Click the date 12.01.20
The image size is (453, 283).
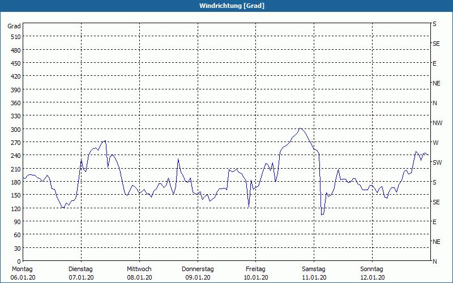[x=373, y=277]
